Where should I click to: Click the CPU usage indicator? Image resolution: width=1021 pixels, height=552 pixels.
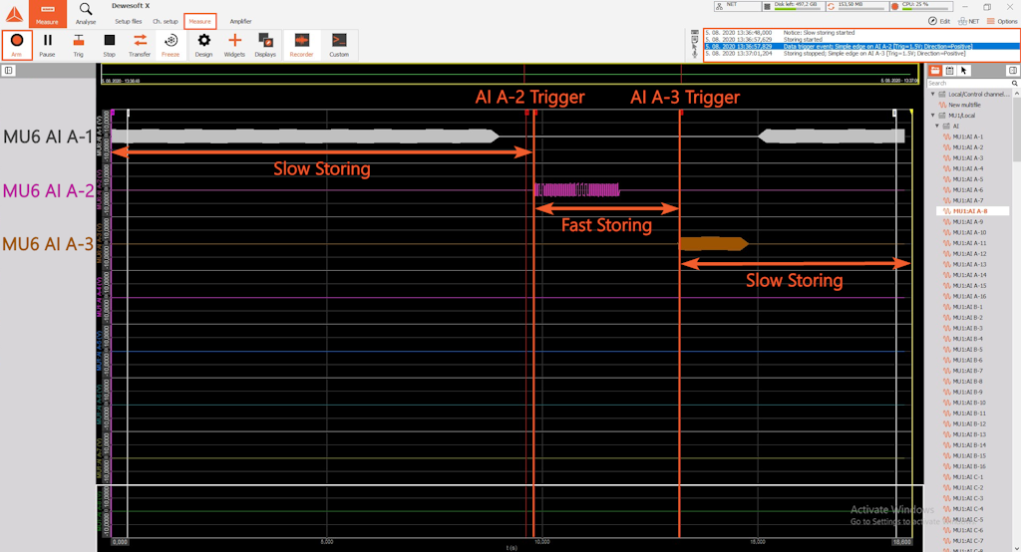[x=920, y=6]
